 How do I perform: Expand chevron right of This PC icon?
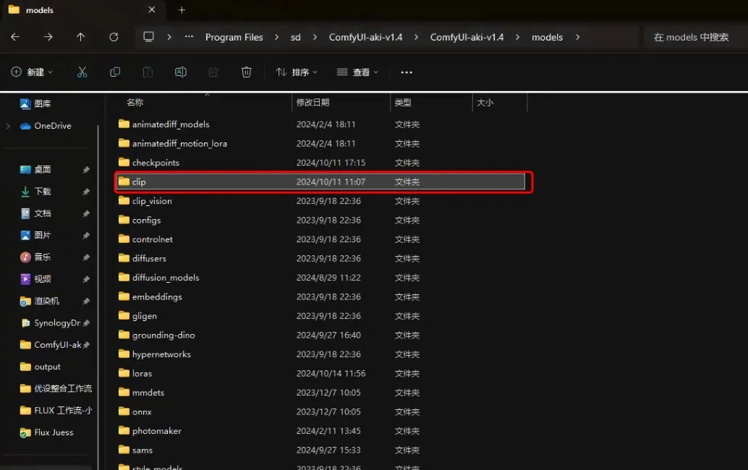point(169,37)
